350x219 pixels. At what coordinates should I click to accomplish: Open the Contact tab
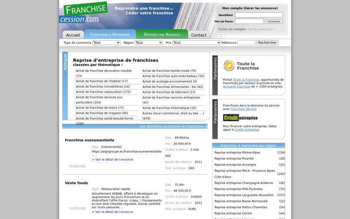(199, 35)
